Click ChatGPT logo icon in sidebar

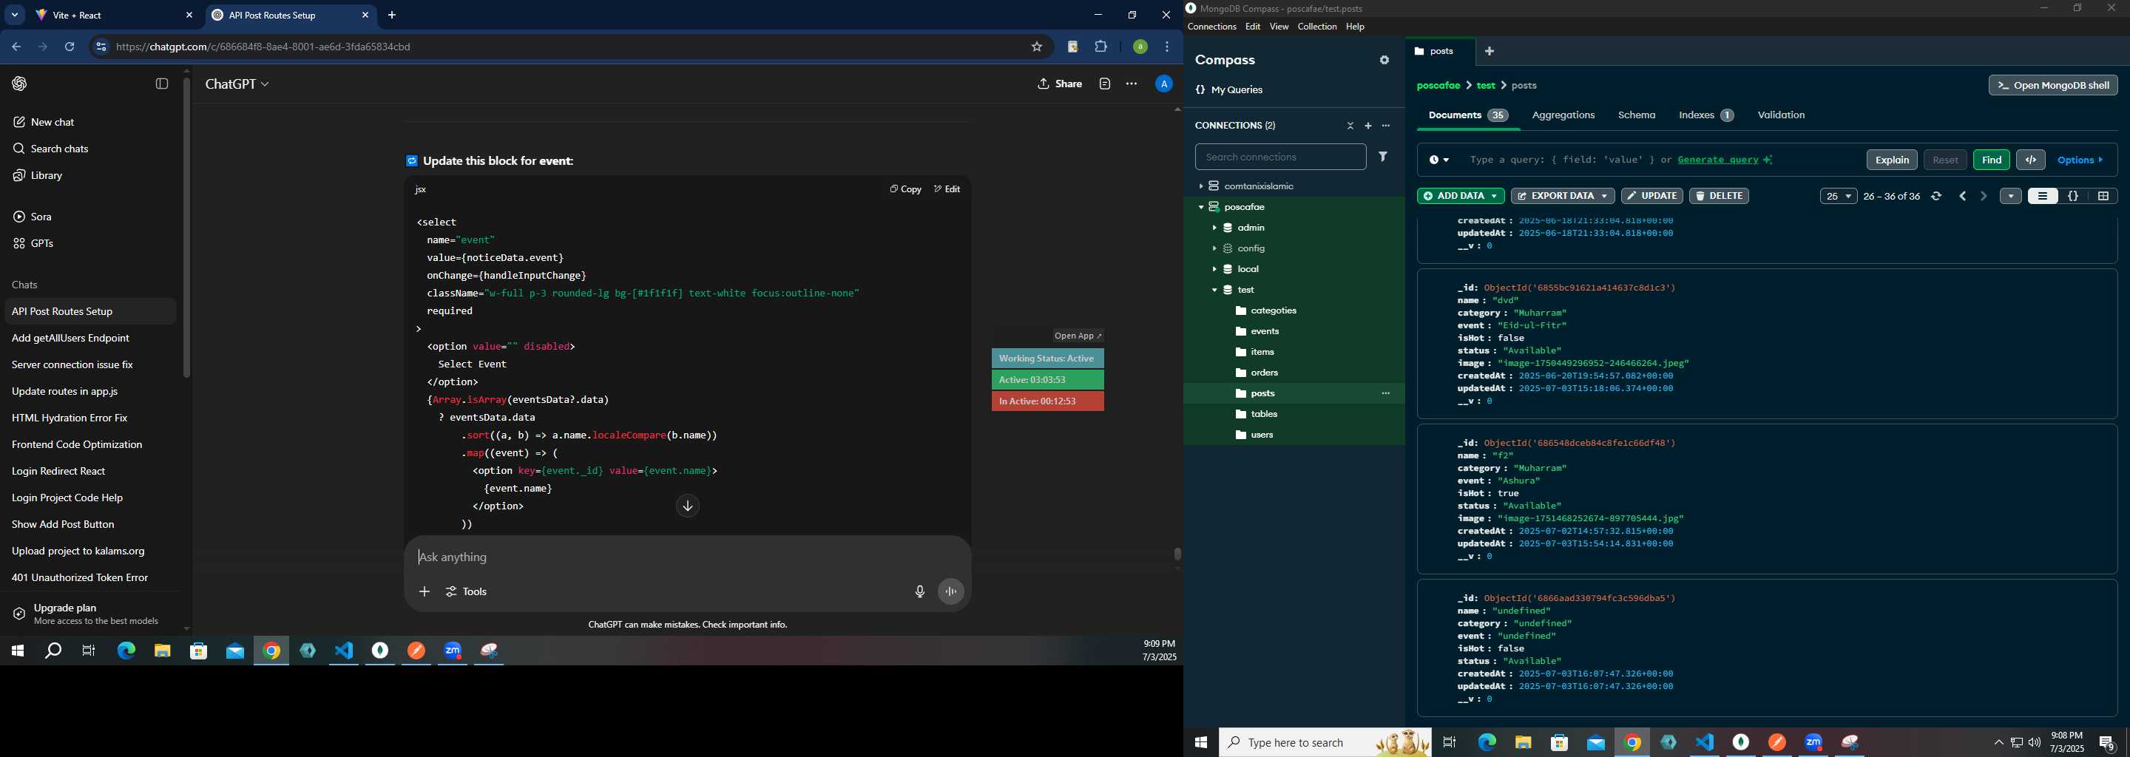coord(19,84)
